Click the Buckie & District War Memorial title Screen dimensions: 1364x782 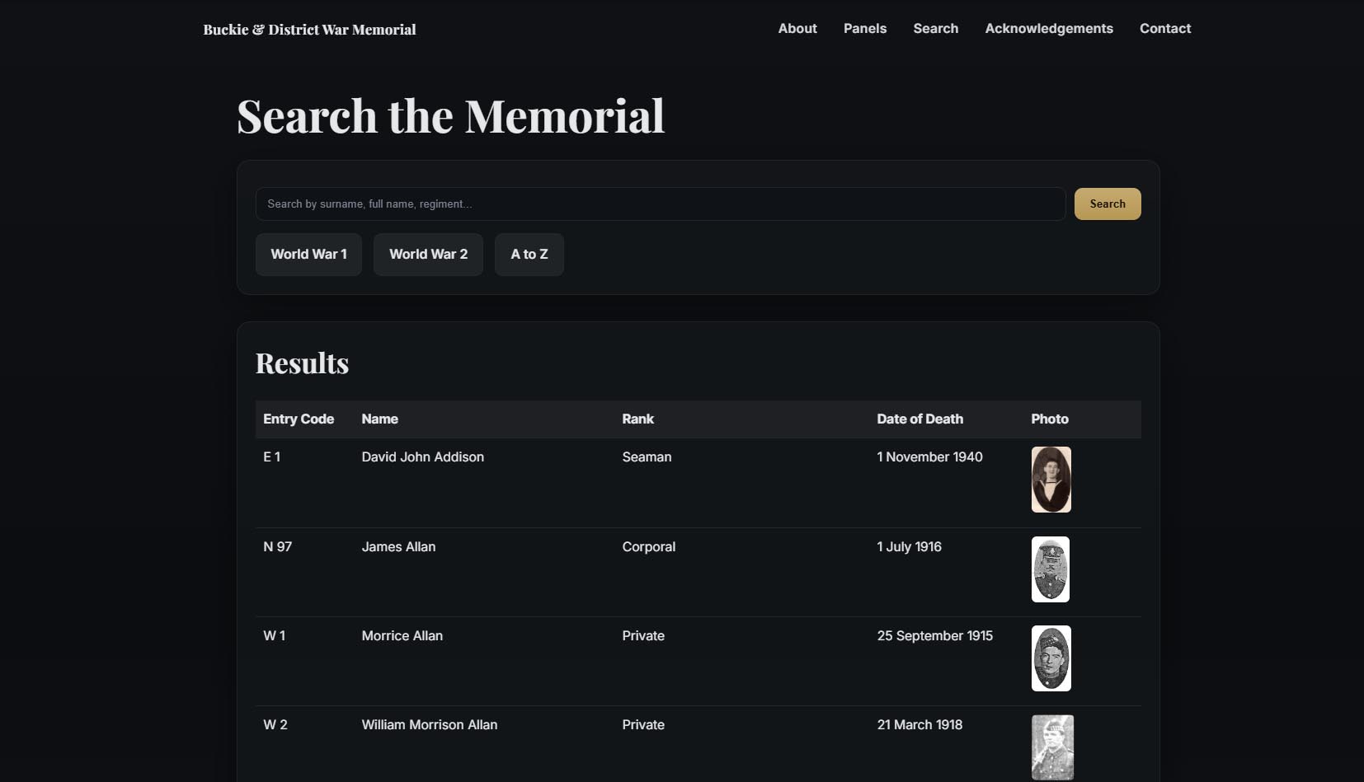[x=309, y=30]
